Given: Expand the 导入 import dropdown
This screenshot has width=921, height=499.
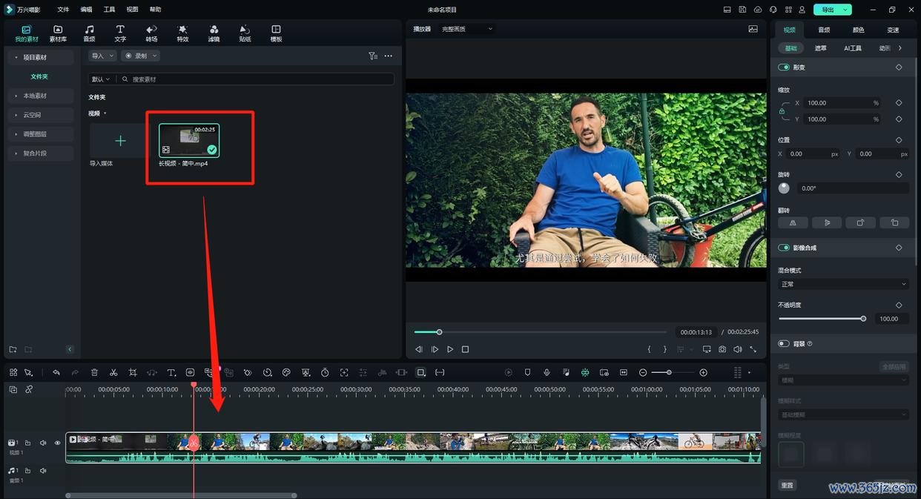Looking at the screenshot, I should [102, 56].
